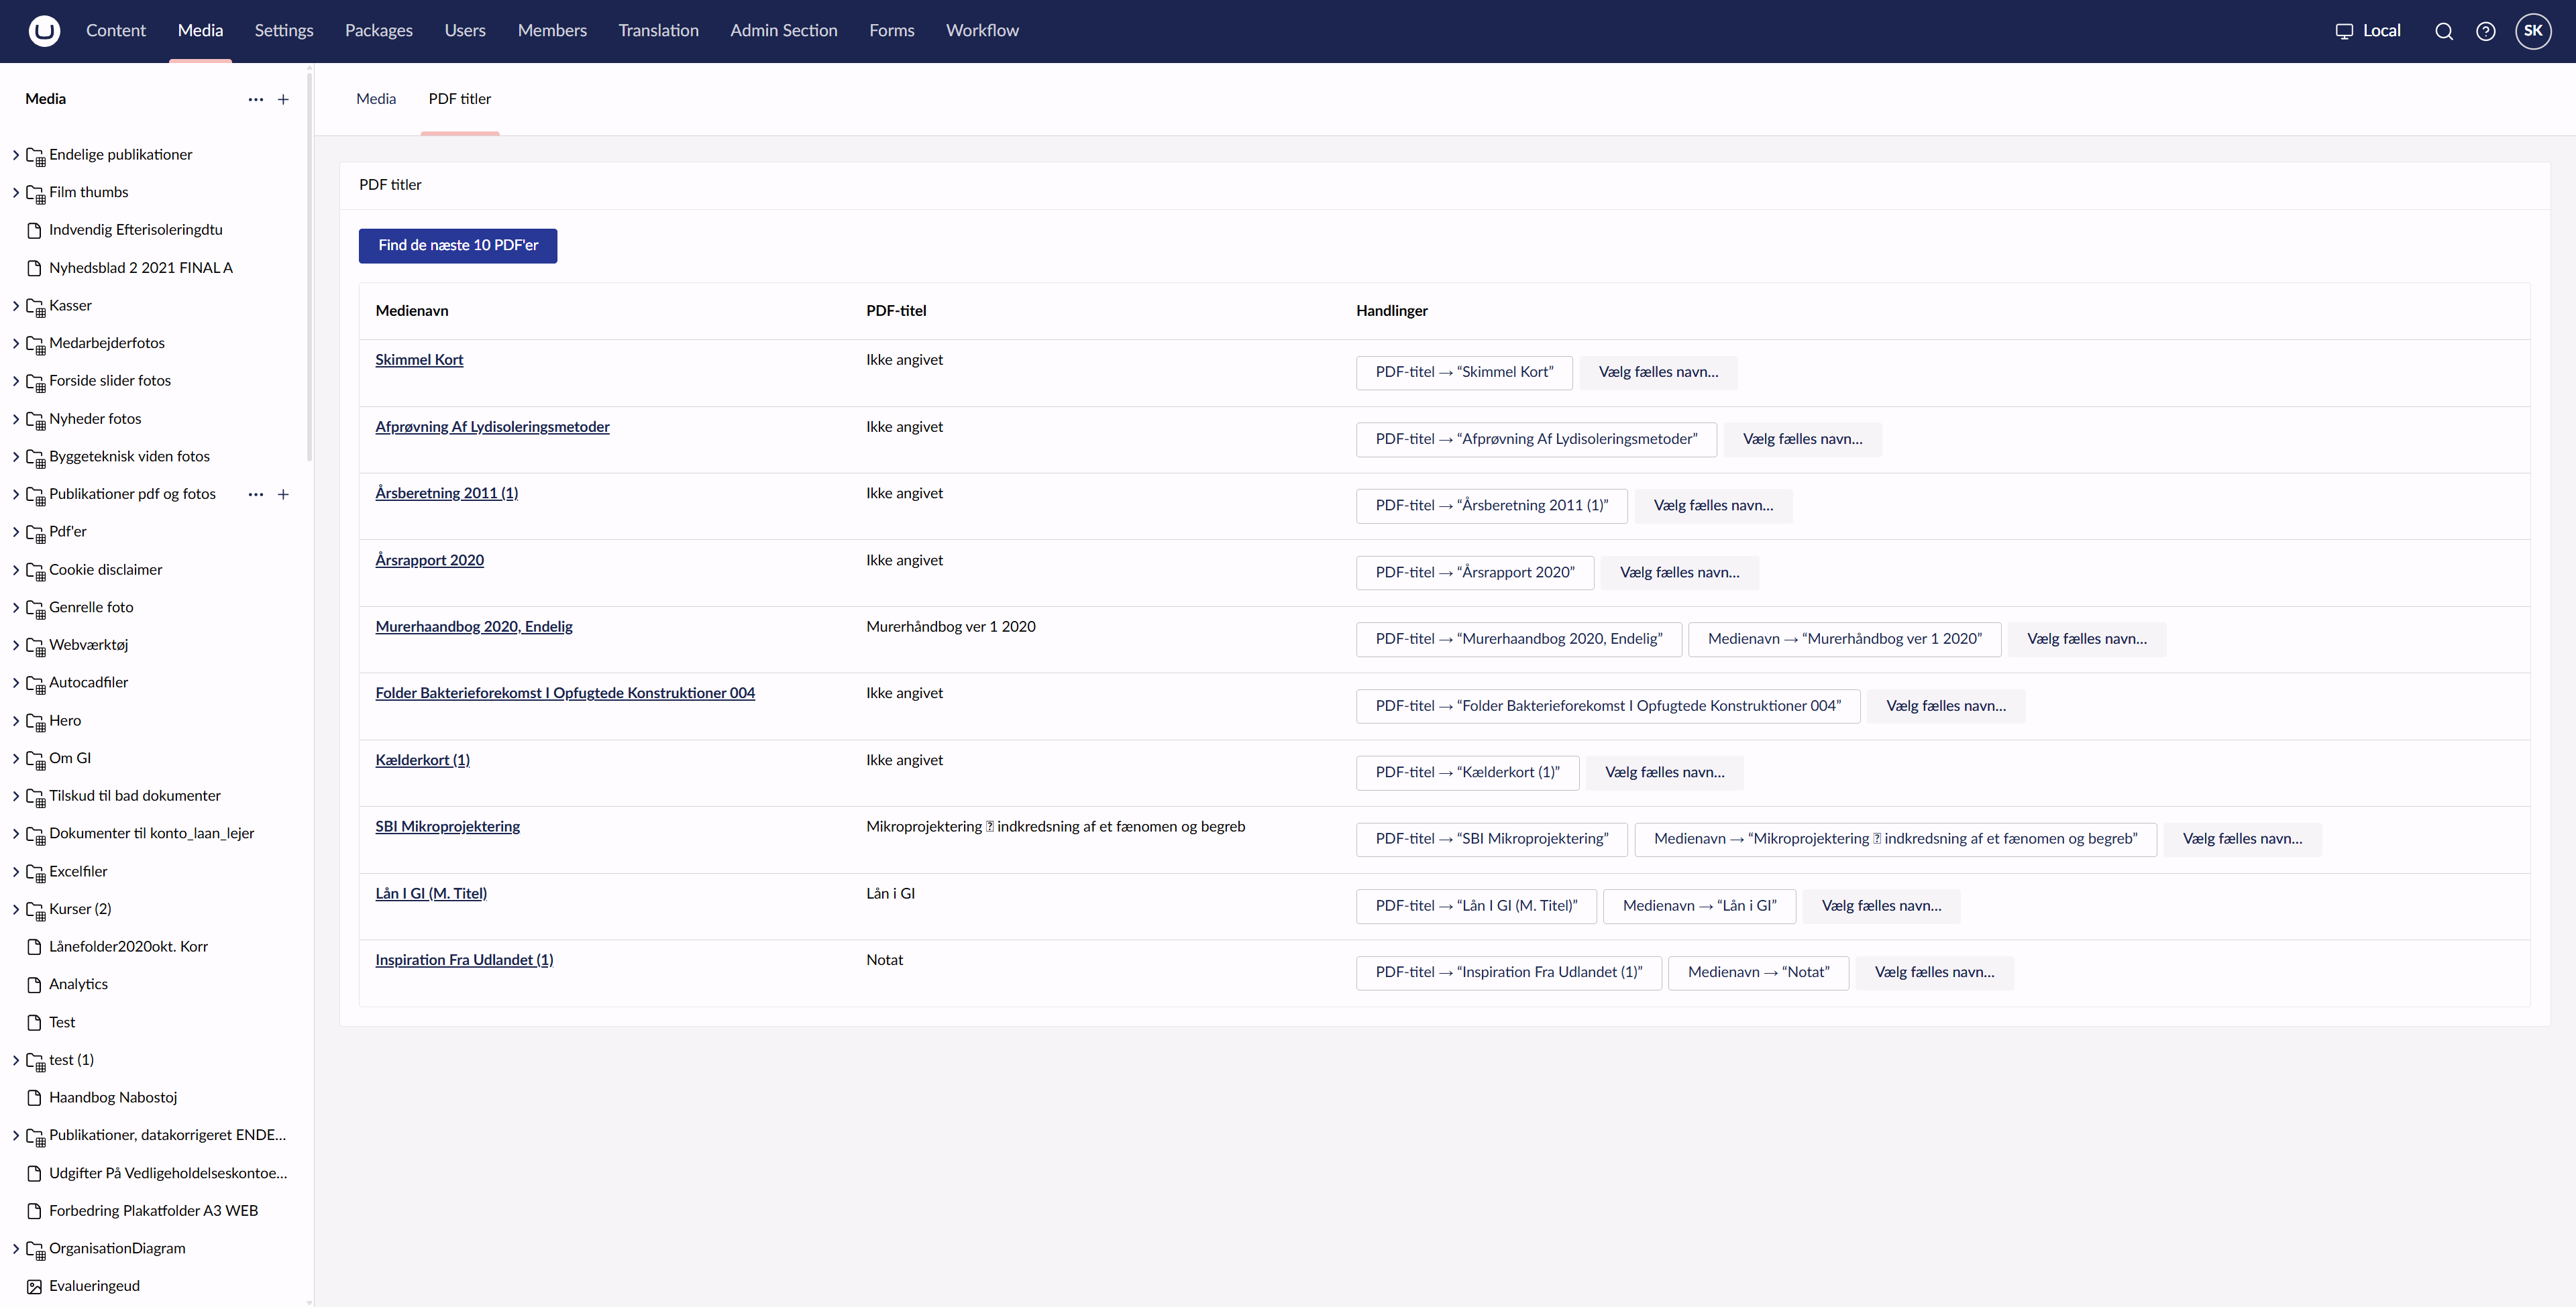
Task: Expand the Pdf'er folder chevron
Action: (x=16, y=532)
